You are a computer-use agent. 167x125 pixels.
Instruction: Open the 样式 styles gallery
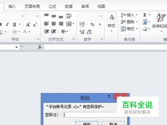[x=112, y=22]
